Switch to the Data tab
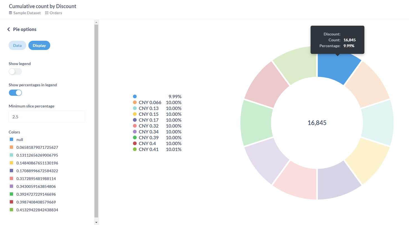The image size is (409, 225). [x=17, y=45]
